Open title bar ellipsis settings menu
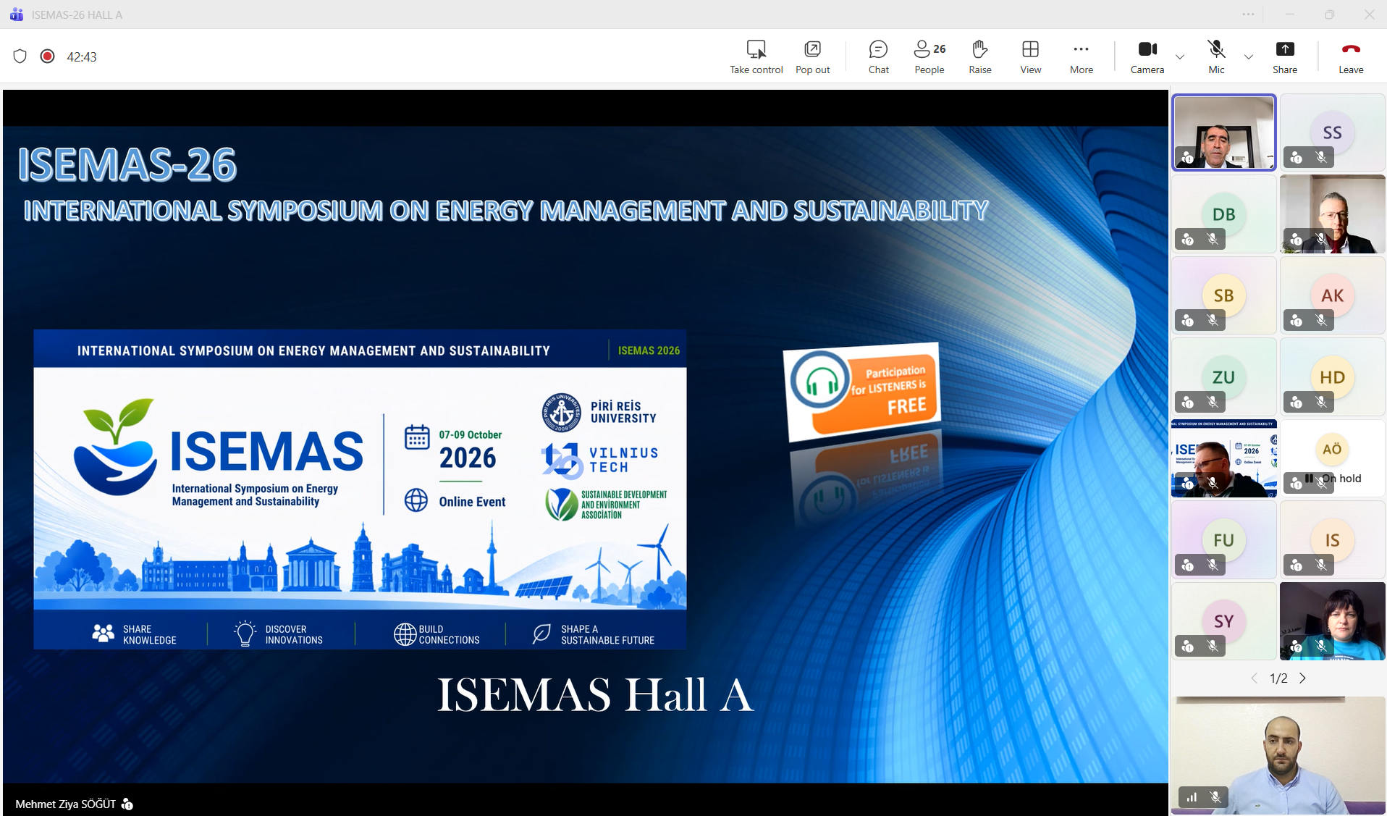Image resolution: width=1387 pixels, height=816 pixels. coord(1248,14)
